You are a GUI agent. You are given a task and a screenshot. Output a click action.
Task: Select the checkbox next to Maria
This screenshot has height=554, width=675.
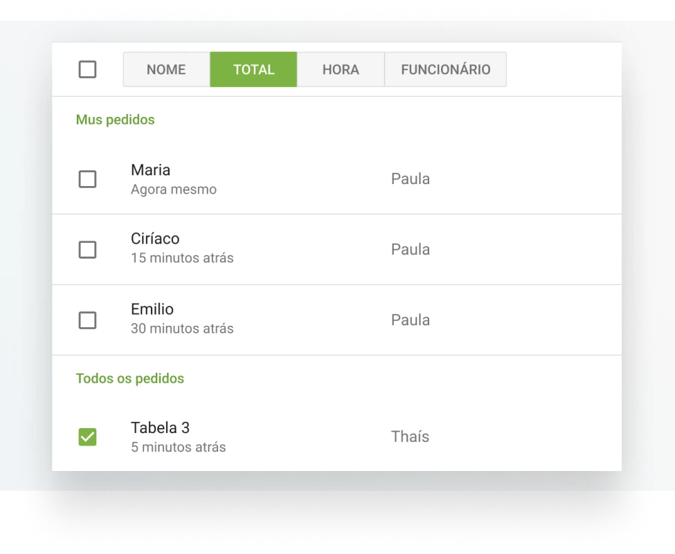pyautogui.click(x=87, y=179)
